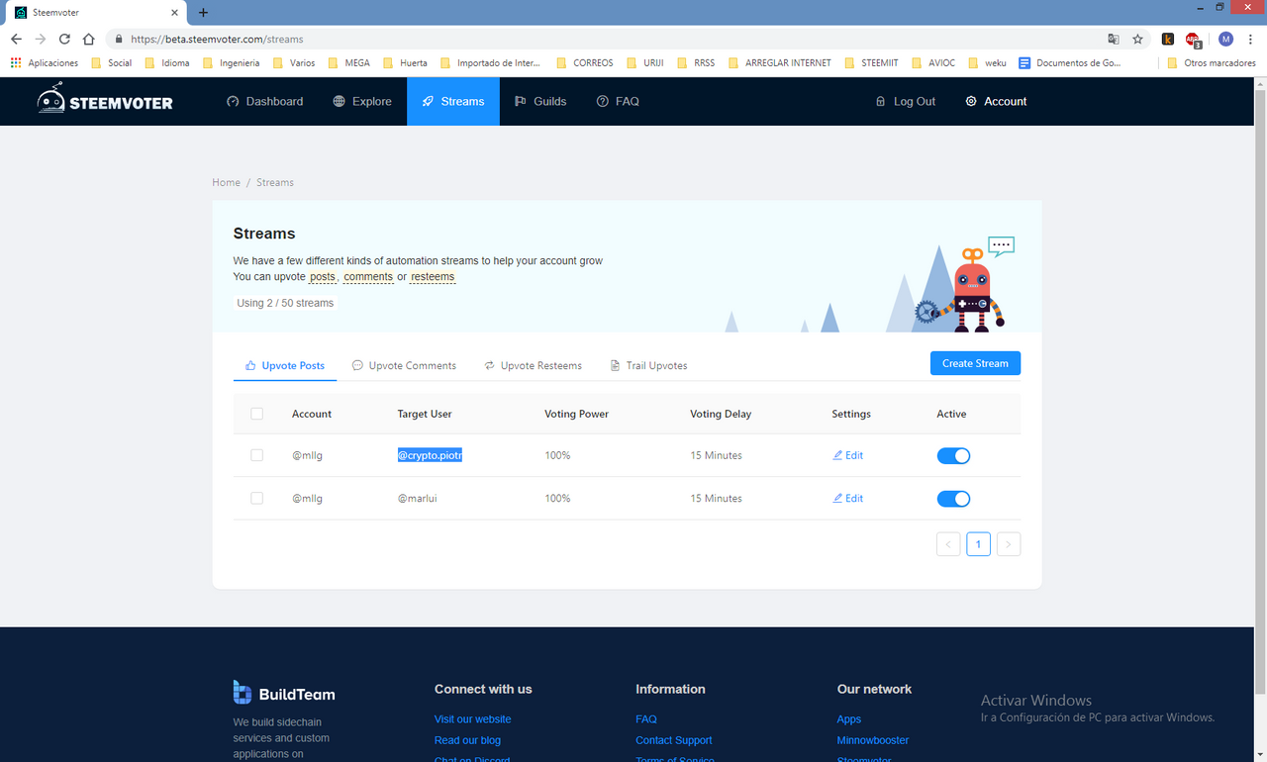The width and height of the screenshot is (1267, 762).
Task: Open the Otros marcadores bookmarks folder
Action: [x=1212, y=62]
